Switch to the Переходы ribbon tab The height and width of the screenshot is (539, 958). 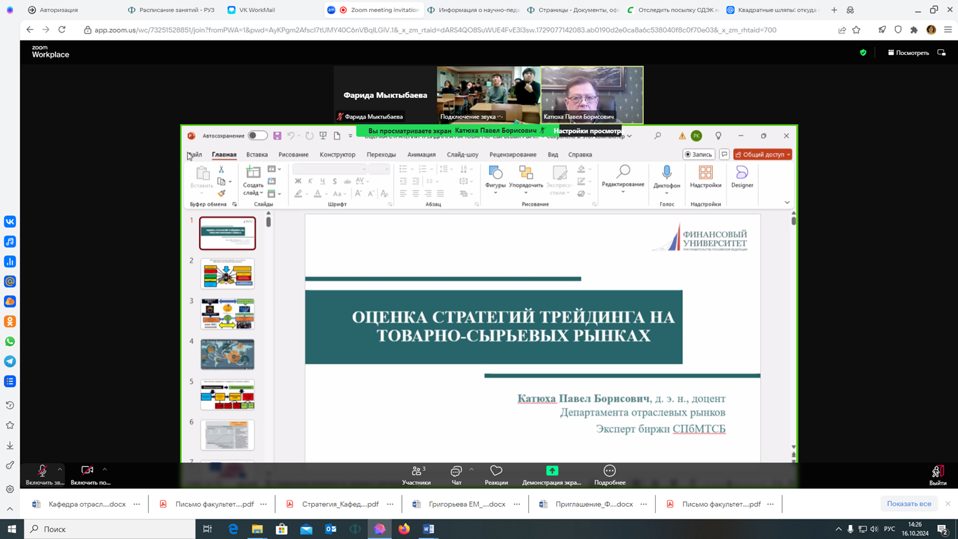(x=381, y=155)
